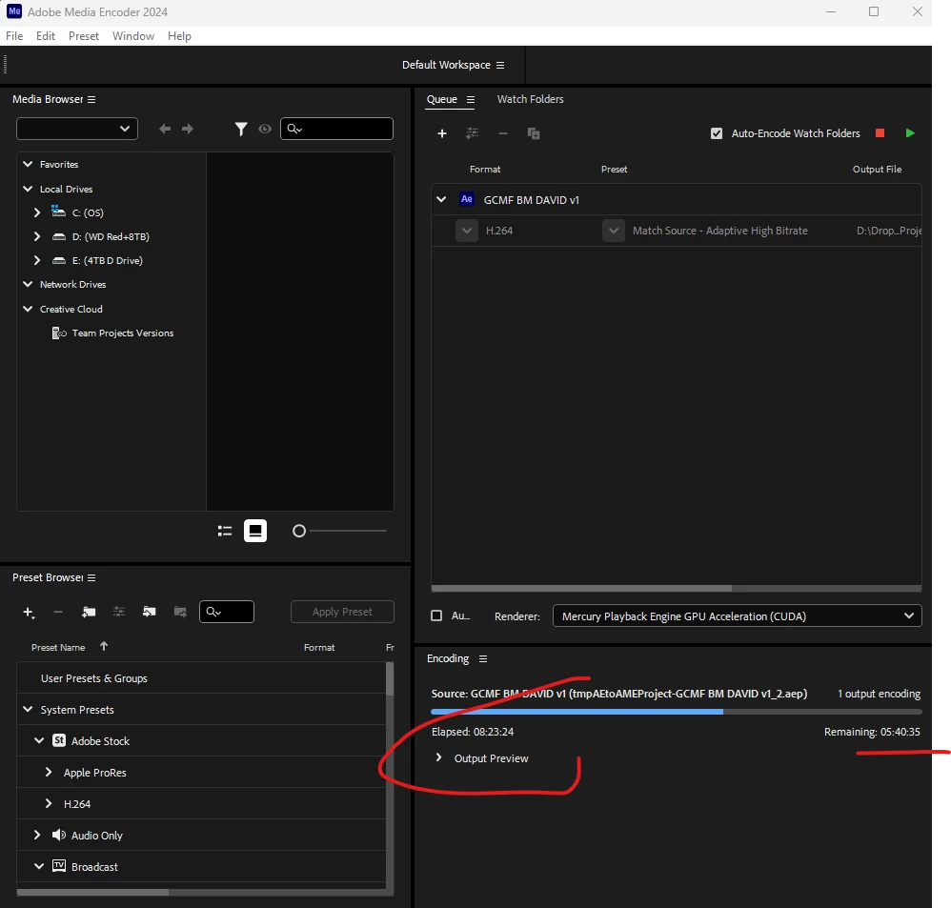Stop the queue with the red square
The image size is (951, 908).
(880, 132)
